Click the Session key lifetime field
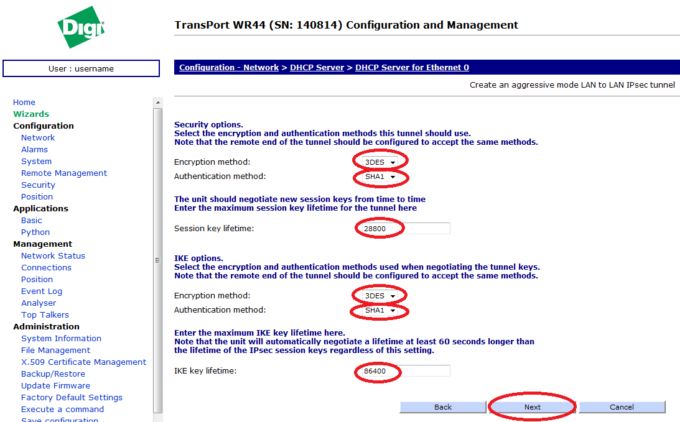The image size is (680, 422). [404, 229]
